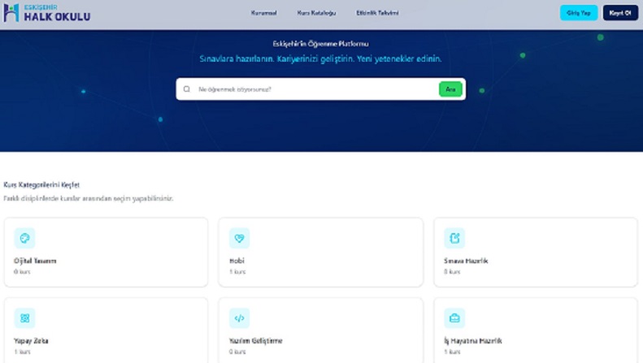Click the green Ara search button

coord(450,89)
